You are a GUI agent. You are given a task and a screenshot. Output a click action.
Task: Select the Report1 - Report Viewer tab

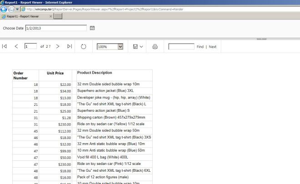point(26,16)
